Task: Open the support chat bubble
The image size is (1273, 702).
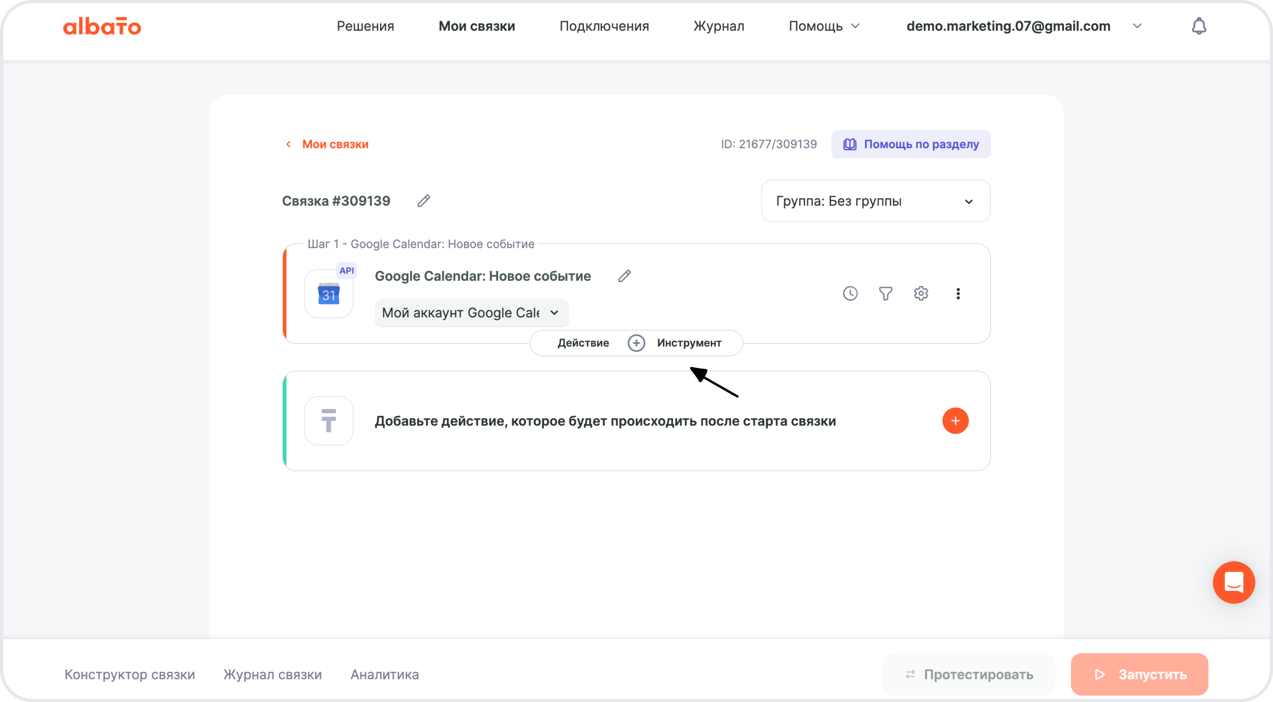Action: (x=1234, y=582)
